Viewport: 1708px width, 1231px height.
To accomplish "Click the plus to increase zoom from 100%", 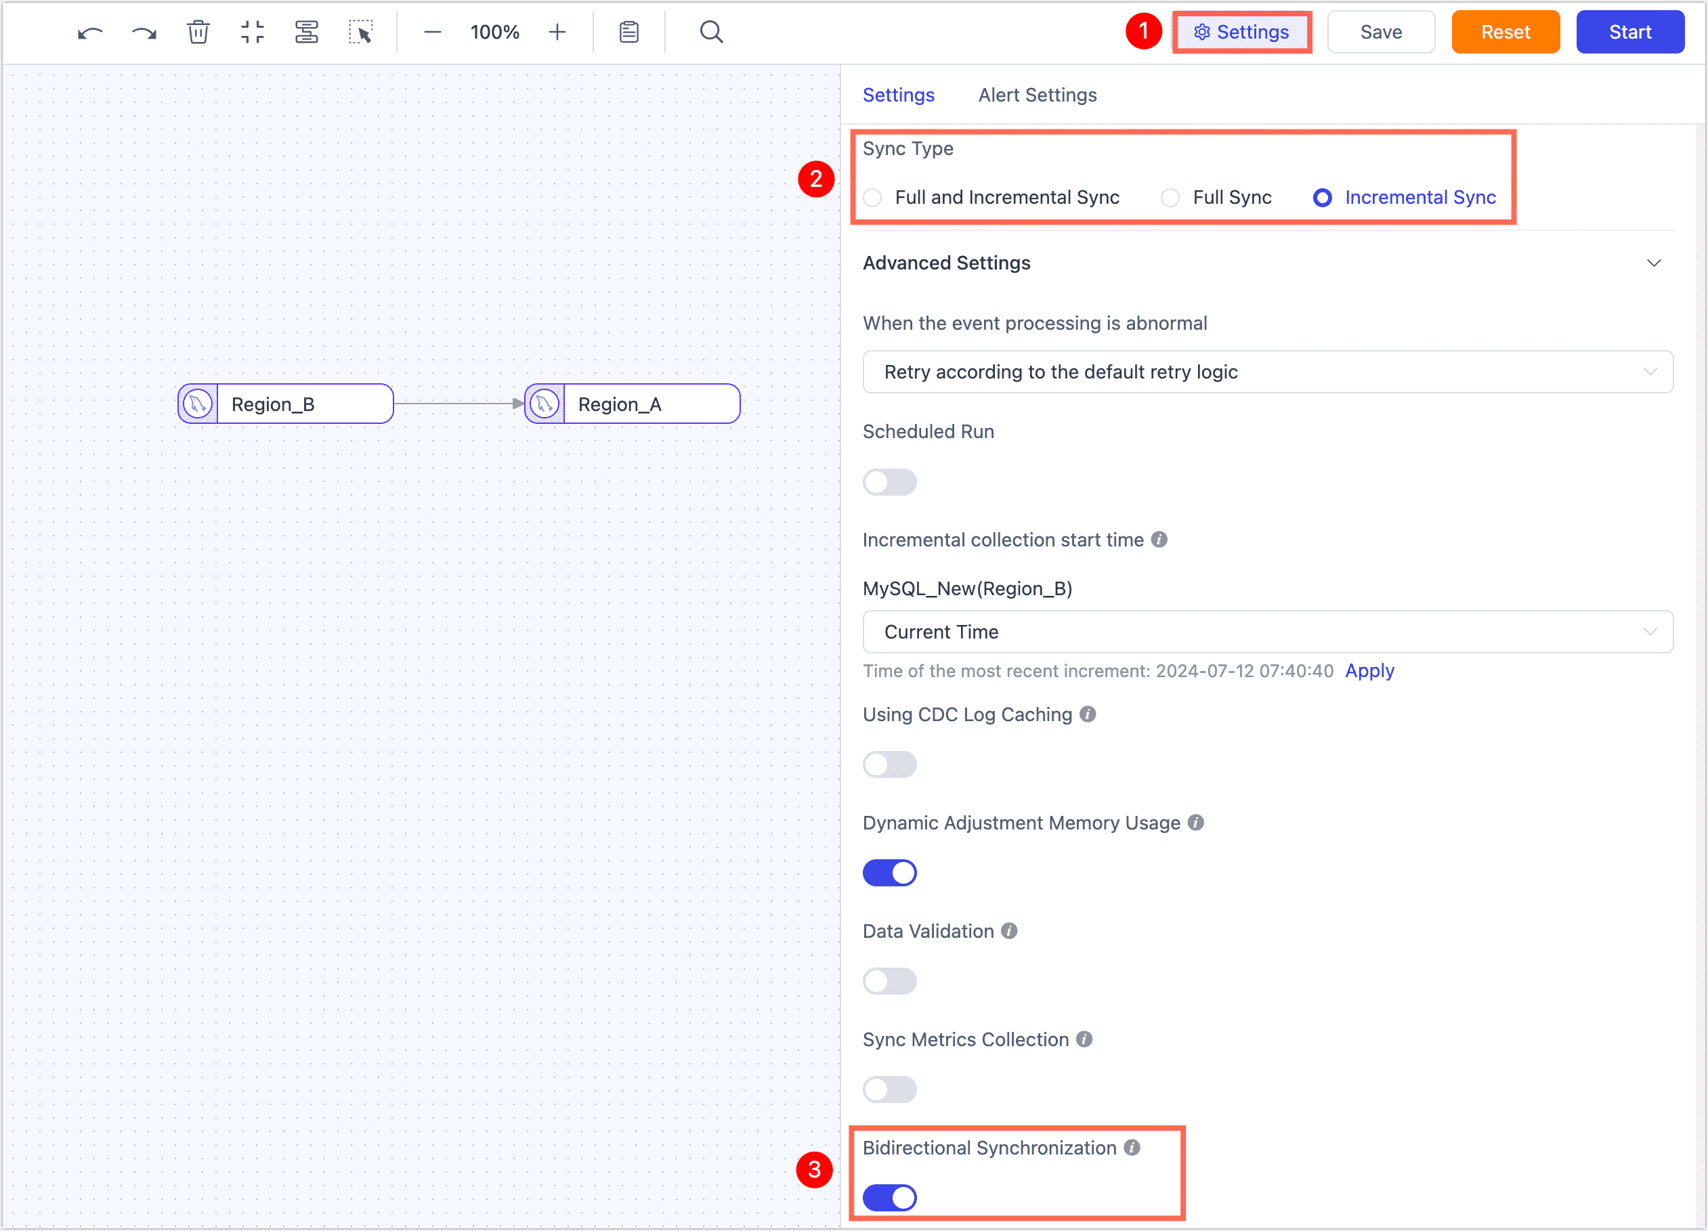I will pyautogui.click(x=557, y=32).
